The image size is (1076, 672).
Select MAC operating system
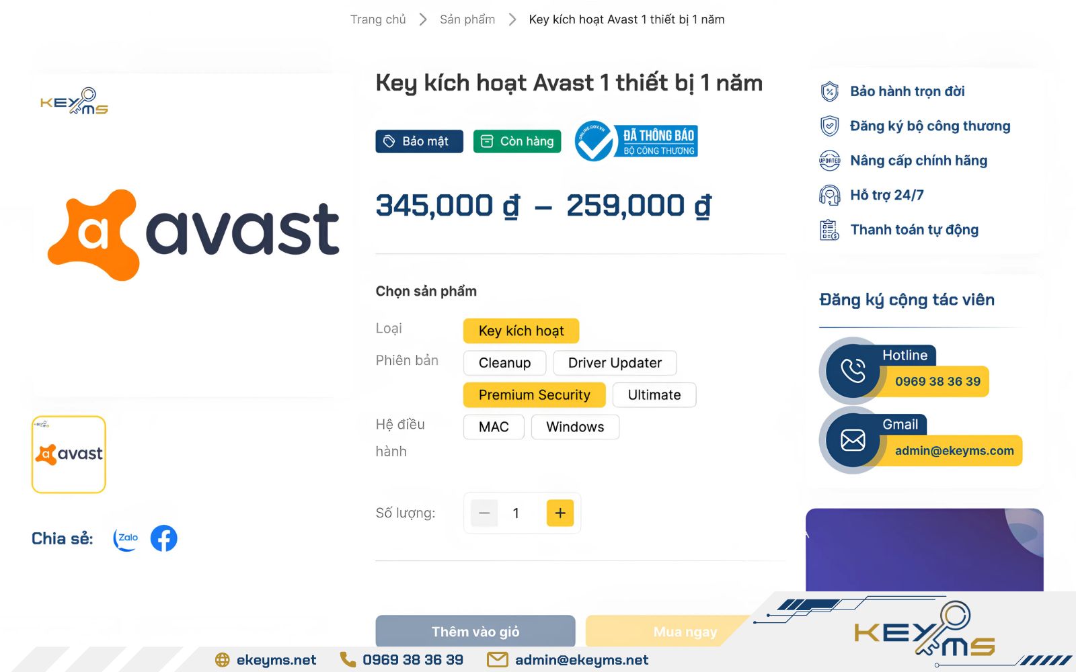point(494,427)
